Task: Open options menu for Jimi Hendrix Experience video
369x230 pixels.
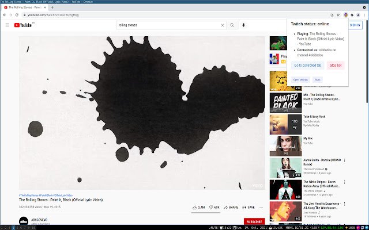Action: [x=344, y=204]
